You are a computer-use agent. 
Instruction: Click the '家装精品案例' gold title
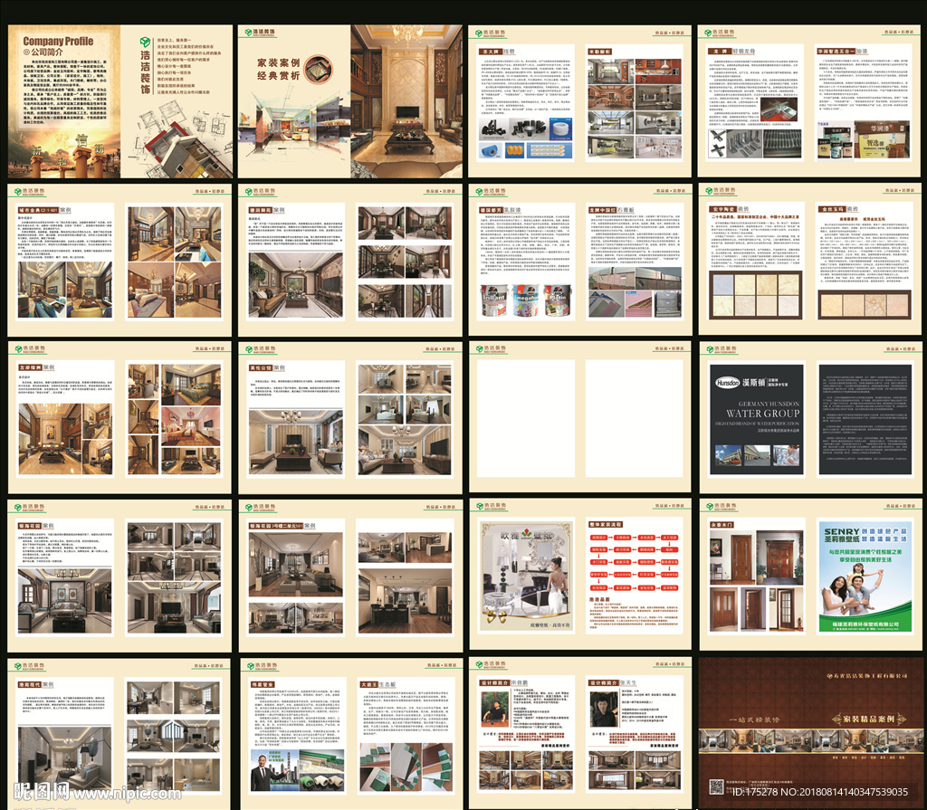pyautogui.click(x=868, y=719)
